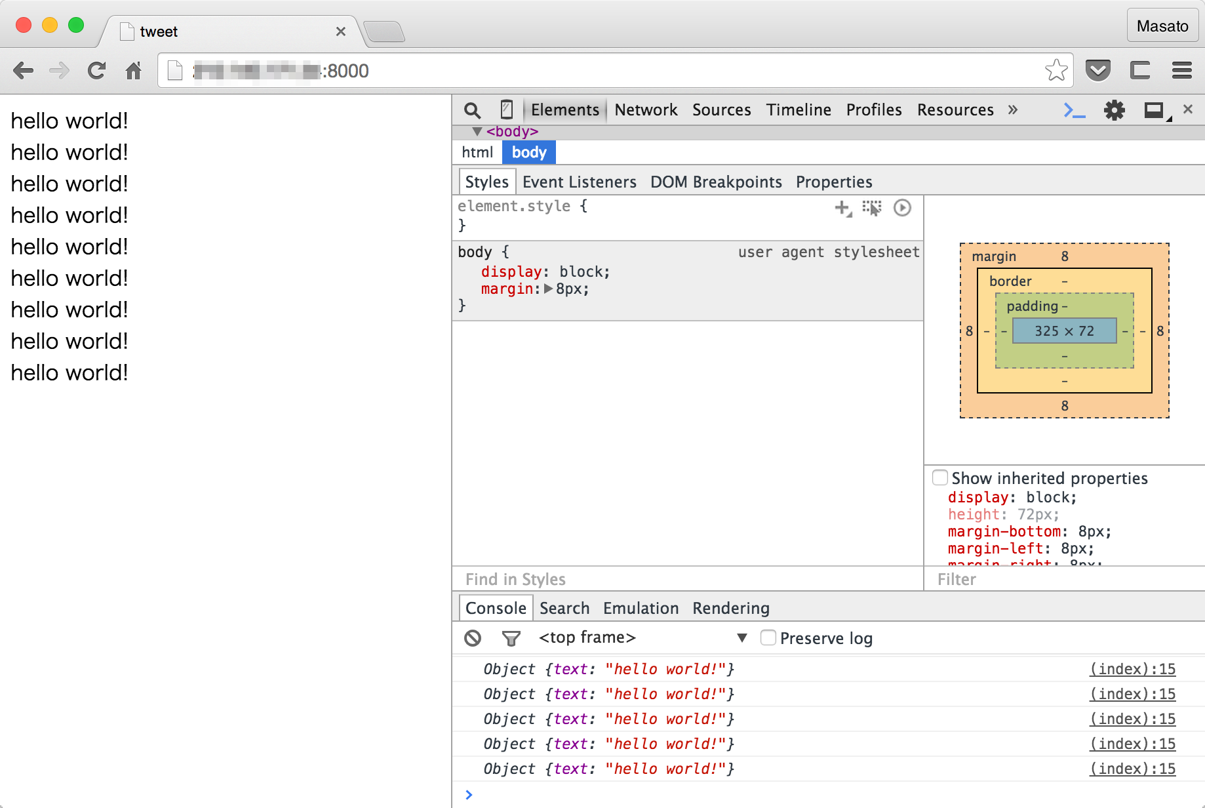Click the cast screen extension icon
Screen dimensions: 1205x808
tap(1140, 70)
